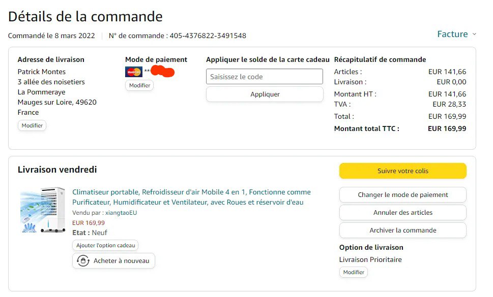Viewport: 493px width, 297px height.
Task: Modify the delivery option
Action: 354,272
